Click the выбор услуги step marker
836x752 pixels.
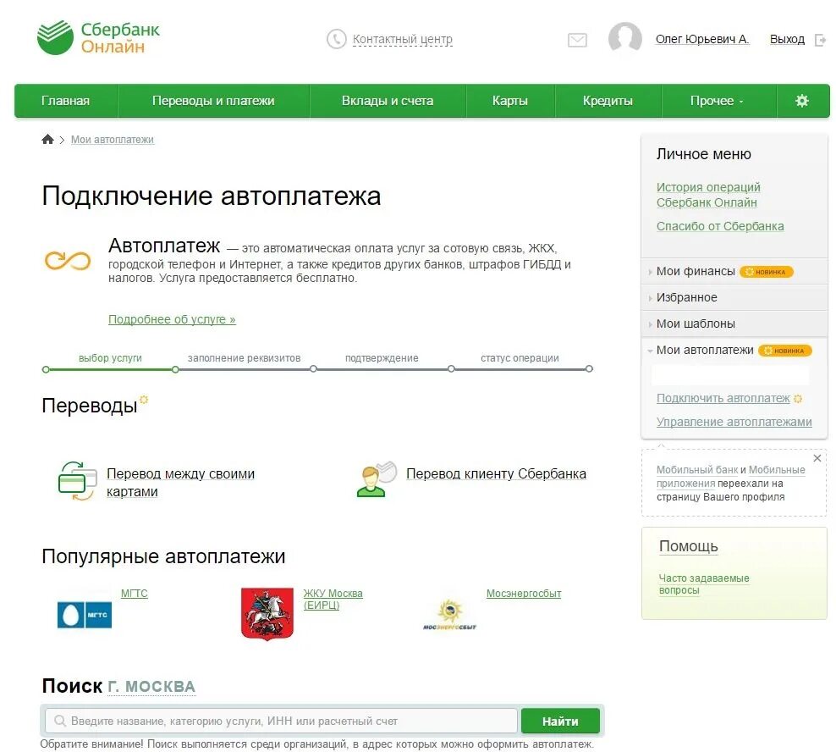[x=110, y=358]
